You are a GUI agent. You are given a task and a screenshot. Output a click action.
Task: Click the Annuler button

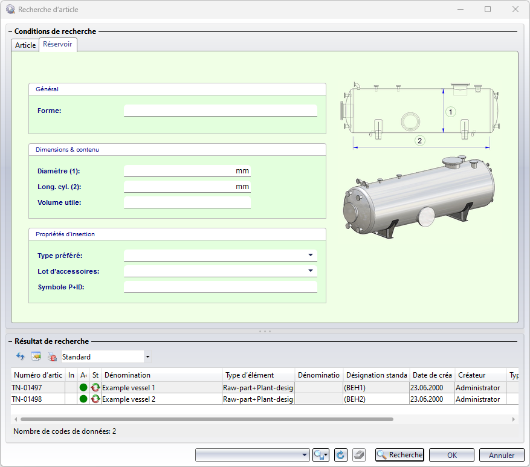tap(501, 455)
